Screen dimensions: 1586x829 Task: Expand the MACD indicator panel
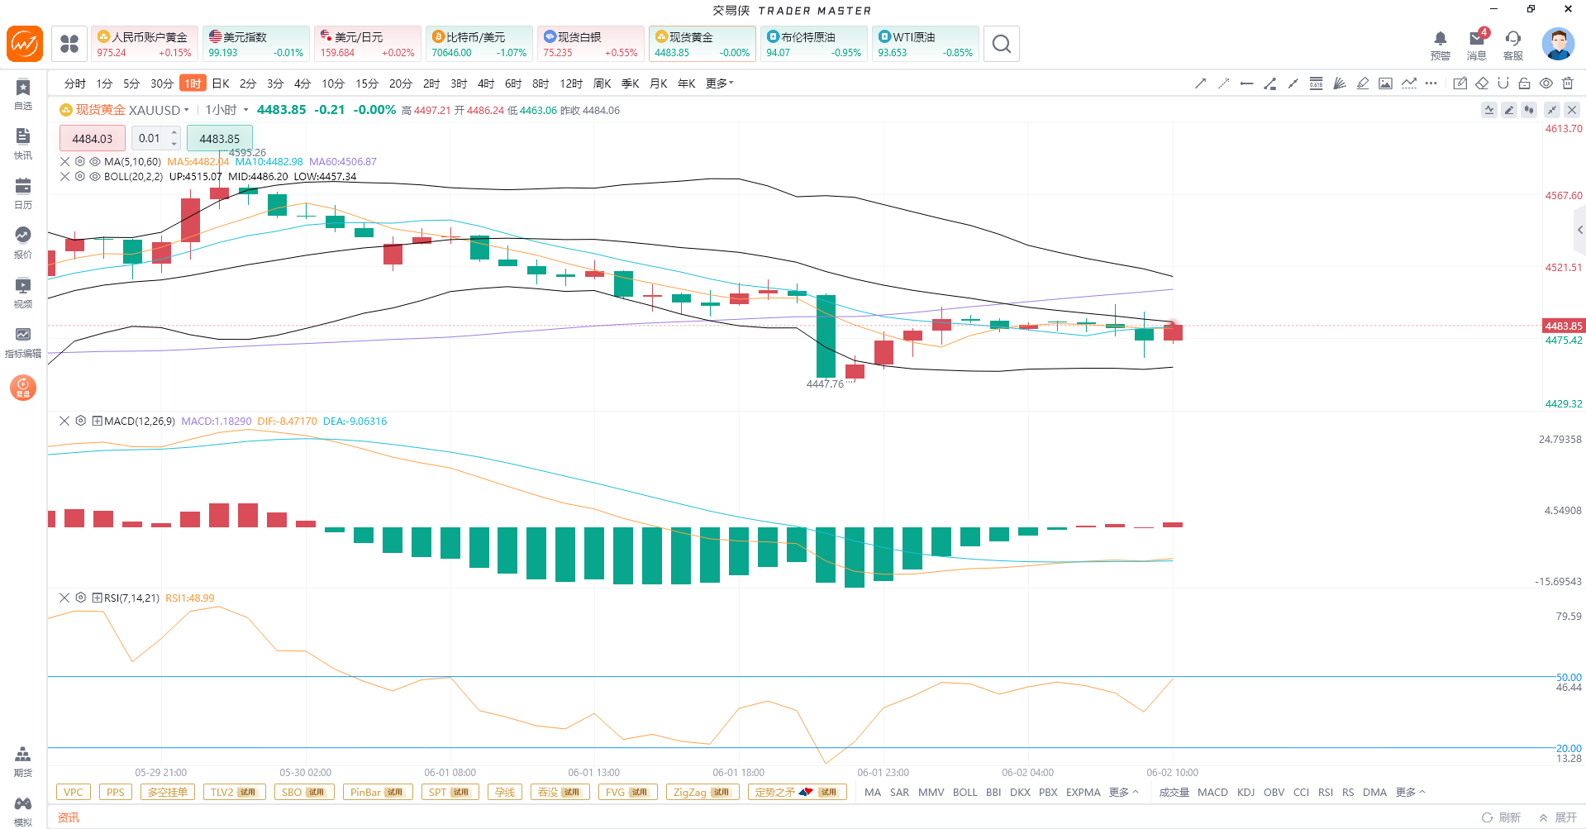[x=97, y=422]
